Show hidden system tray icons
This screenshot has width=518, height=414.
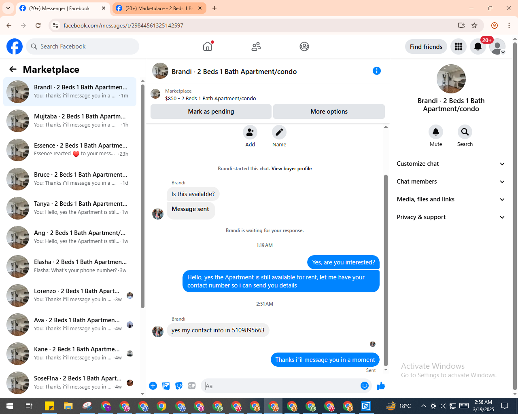click(423, 406)
